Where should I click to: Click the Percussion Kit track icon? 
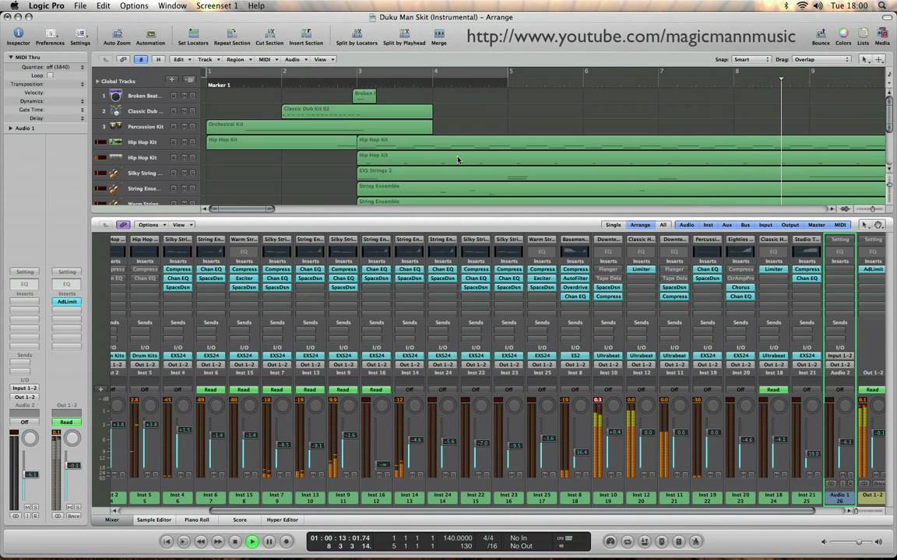coord(116,126)
